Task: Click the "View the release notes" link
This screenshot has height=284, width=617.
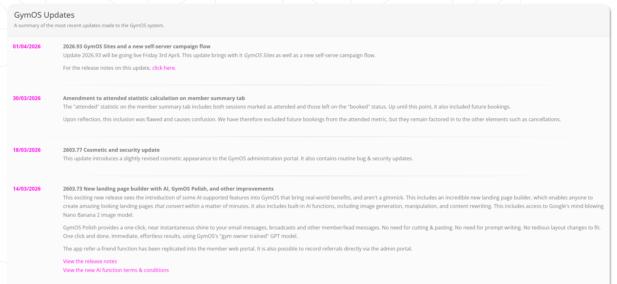Action: (90, 261)
